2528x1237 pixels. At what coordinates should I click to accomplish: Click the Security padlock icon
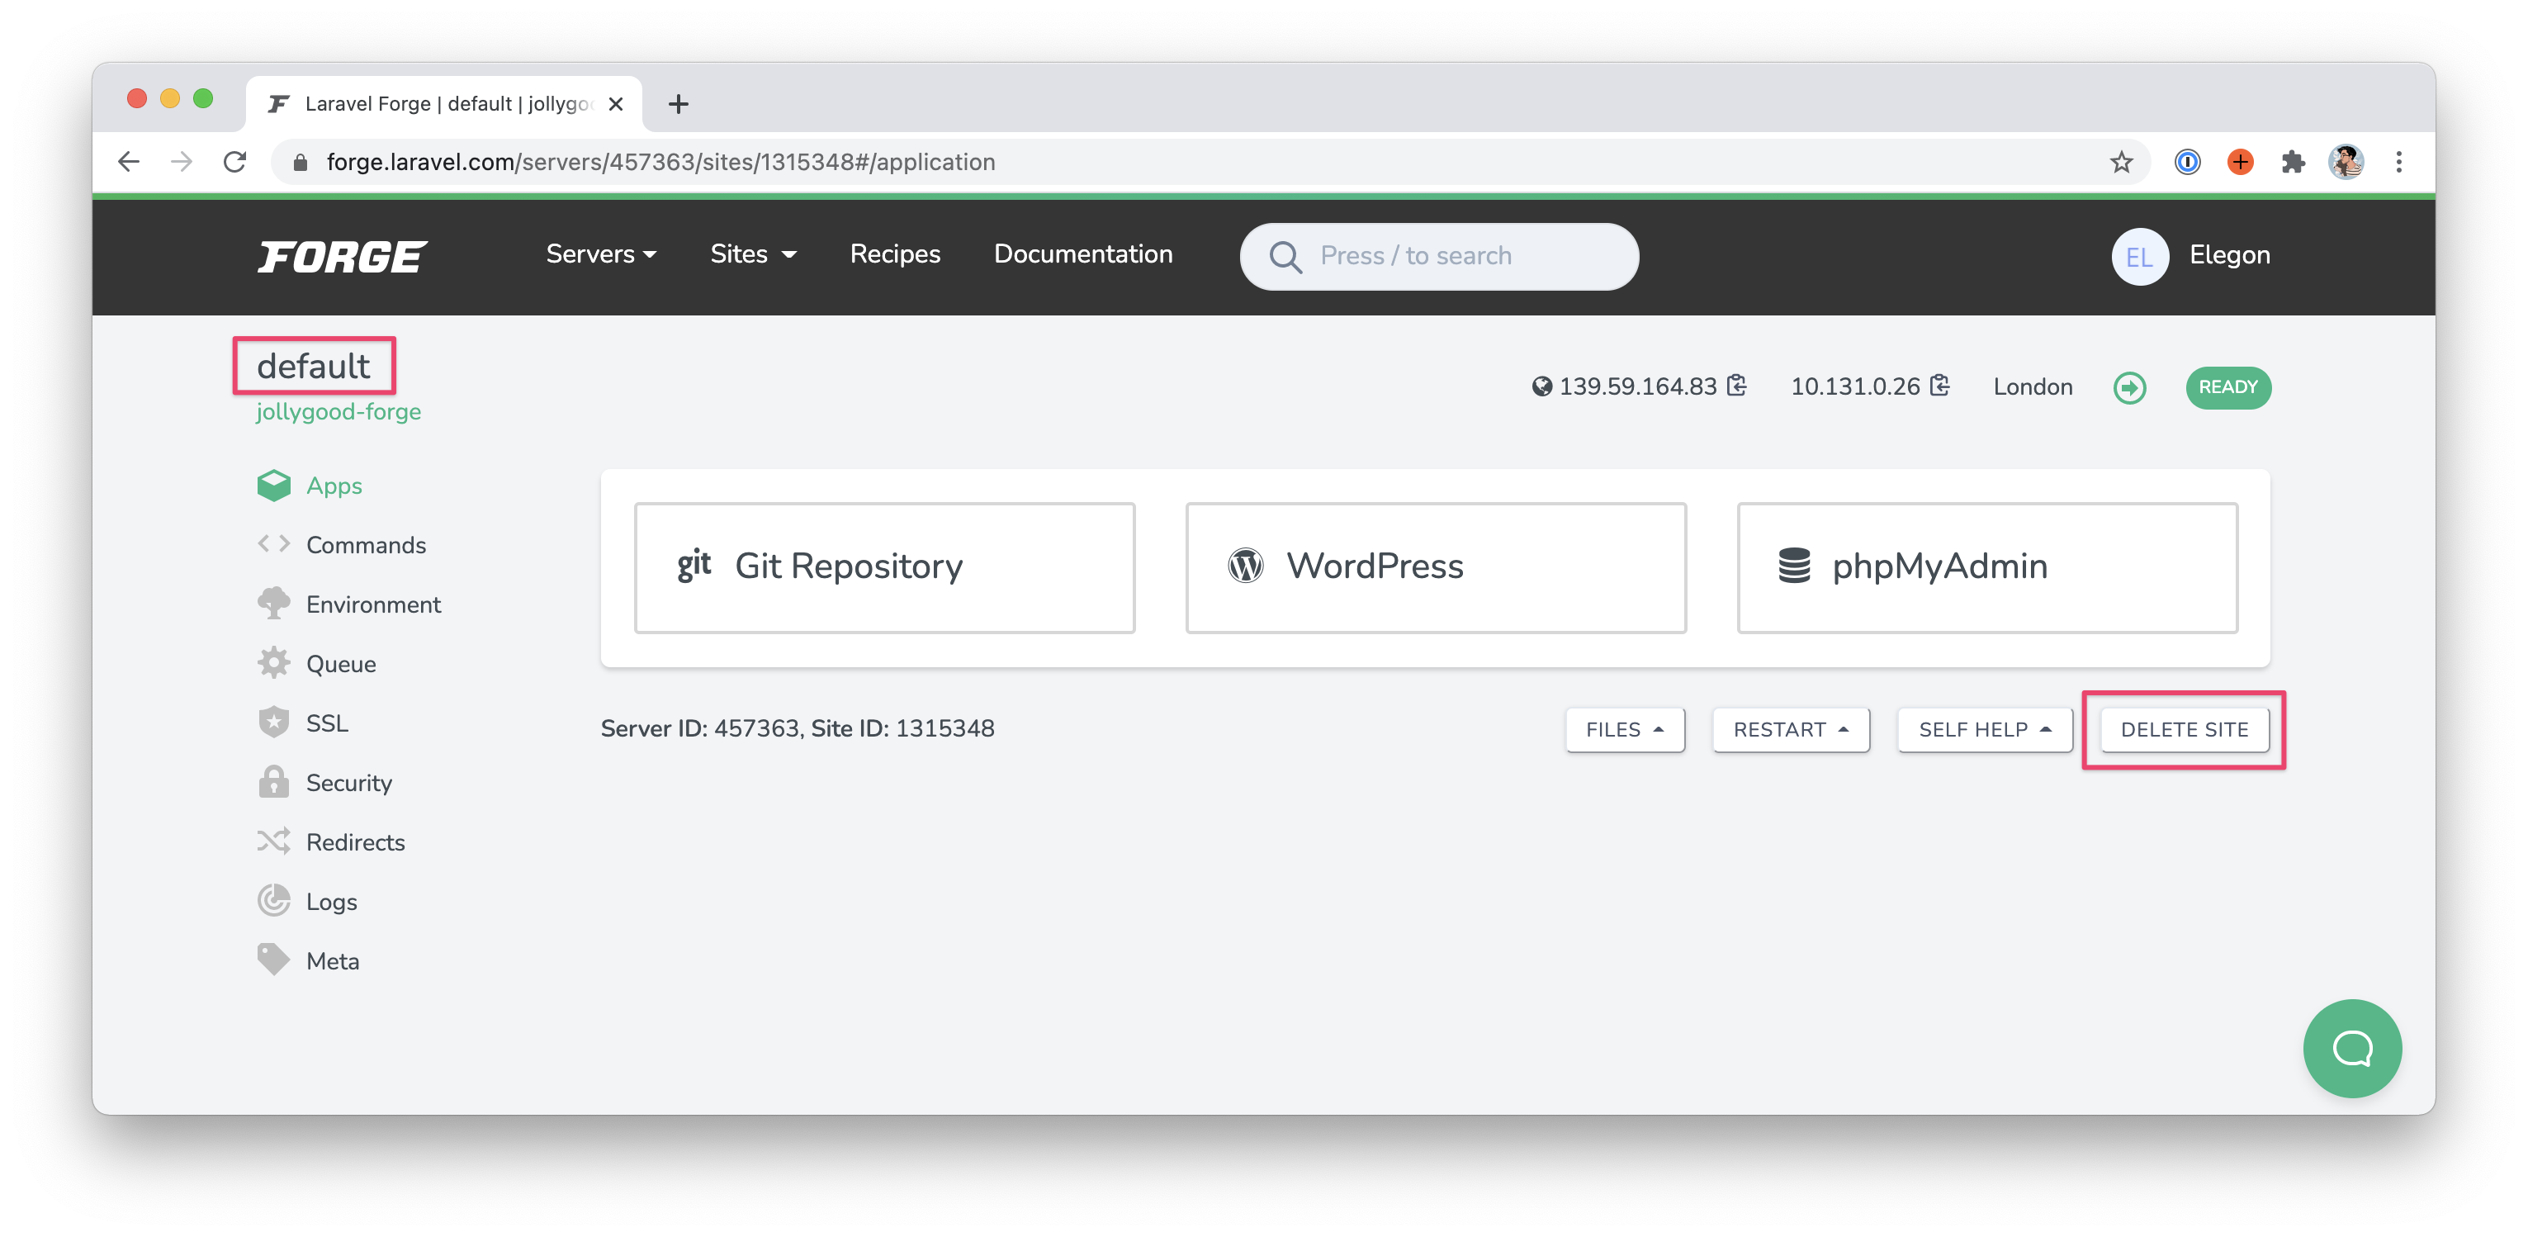tap(274, 781)
